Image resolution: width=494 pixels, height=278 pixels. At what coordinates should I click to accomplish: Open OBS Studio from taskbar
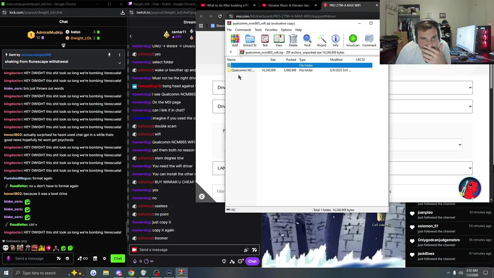point(156,273)
